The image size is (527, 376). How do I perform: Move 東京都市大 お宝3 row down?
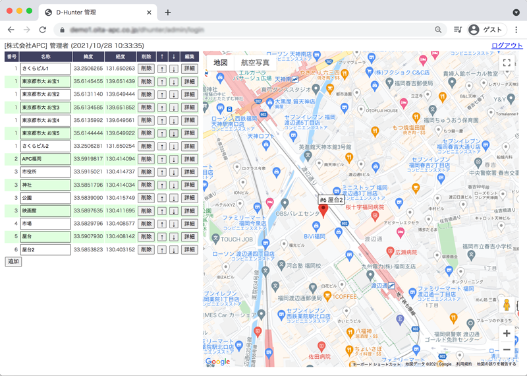point(174,108)
